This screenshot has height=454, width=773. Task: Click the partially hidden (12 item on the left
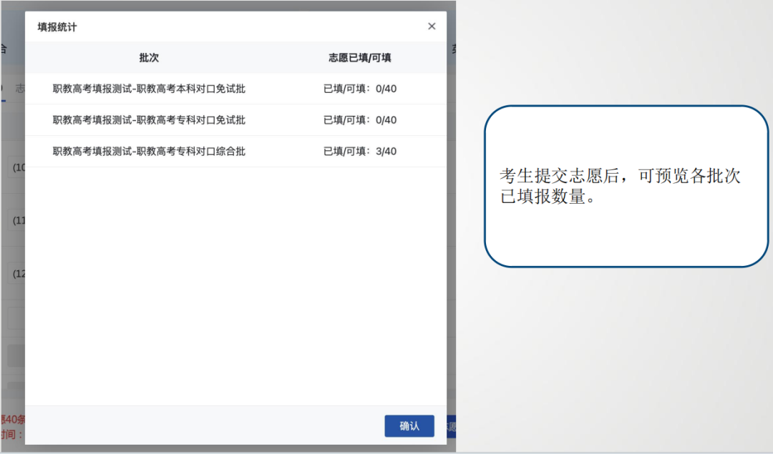(x=18, y=274)
